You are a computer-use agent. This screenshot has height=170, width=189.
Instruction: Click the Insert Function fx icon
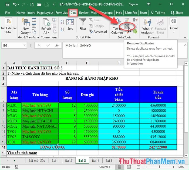click(57, 46)
